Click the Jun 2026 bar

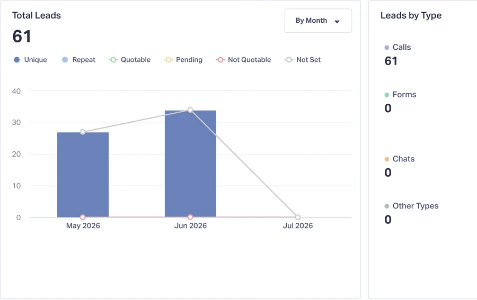click(190, 164)
